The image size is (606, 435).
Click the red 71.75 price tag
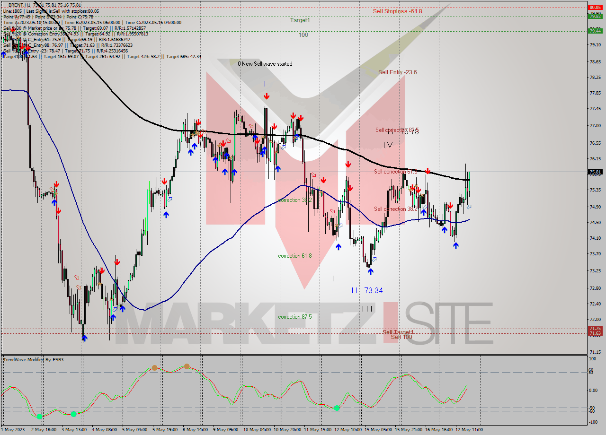(x=595, y=329)
